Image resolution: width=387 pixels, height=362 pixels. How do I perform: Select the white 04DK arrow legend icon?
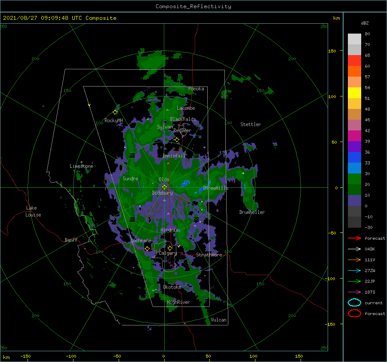(354, 249)
